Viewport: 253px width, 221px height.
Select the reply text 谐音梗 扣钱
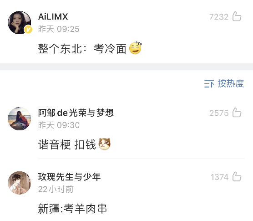(x=67, y=144)
